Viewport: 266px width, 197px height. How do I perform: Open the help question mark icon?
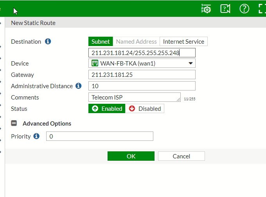click(244, 9)
